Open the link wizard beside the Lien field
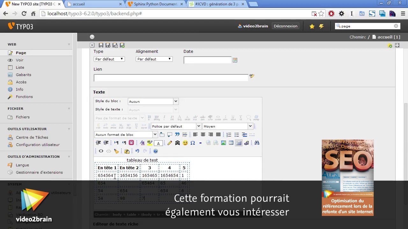This screenshot has width=408, height=229. coord(252,76)
